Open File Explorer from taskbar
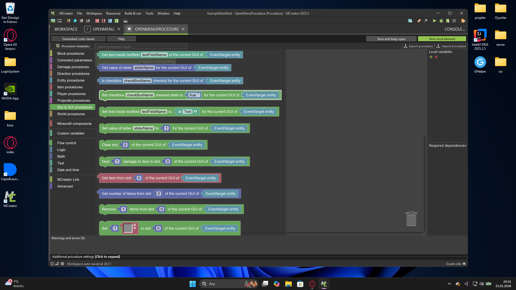516x290 pixels. (289, 284)
